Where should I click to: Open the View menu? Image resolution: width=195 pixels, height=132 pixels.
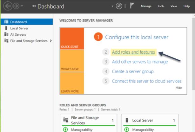point(174,6)
